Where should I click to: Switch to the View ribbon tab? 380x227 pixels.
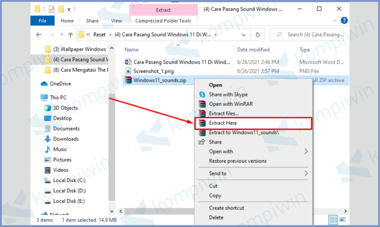pyautogui.click(x=116, y=21)
